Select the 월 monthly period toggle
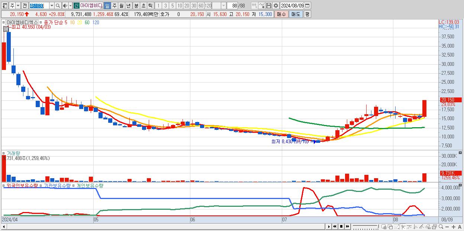This screenshot has height=231, width=464. (121, 6)
